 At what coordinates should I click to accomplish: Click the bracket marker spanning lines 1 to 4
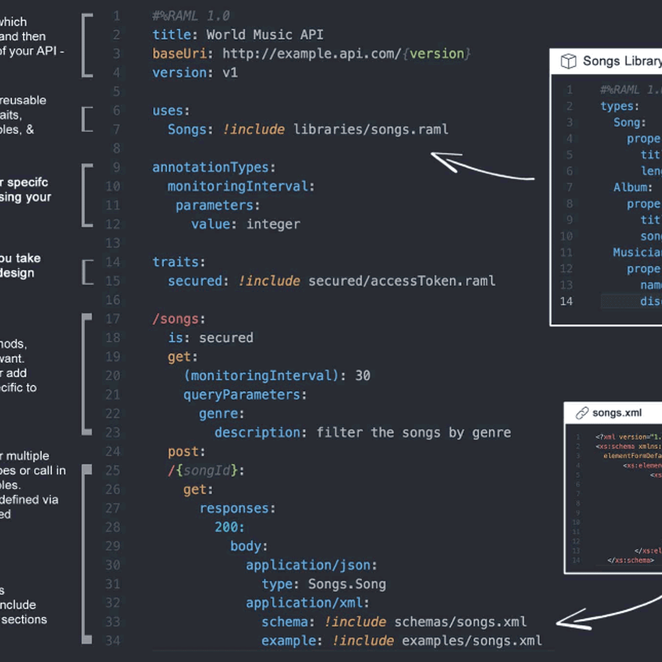(86, 45)
